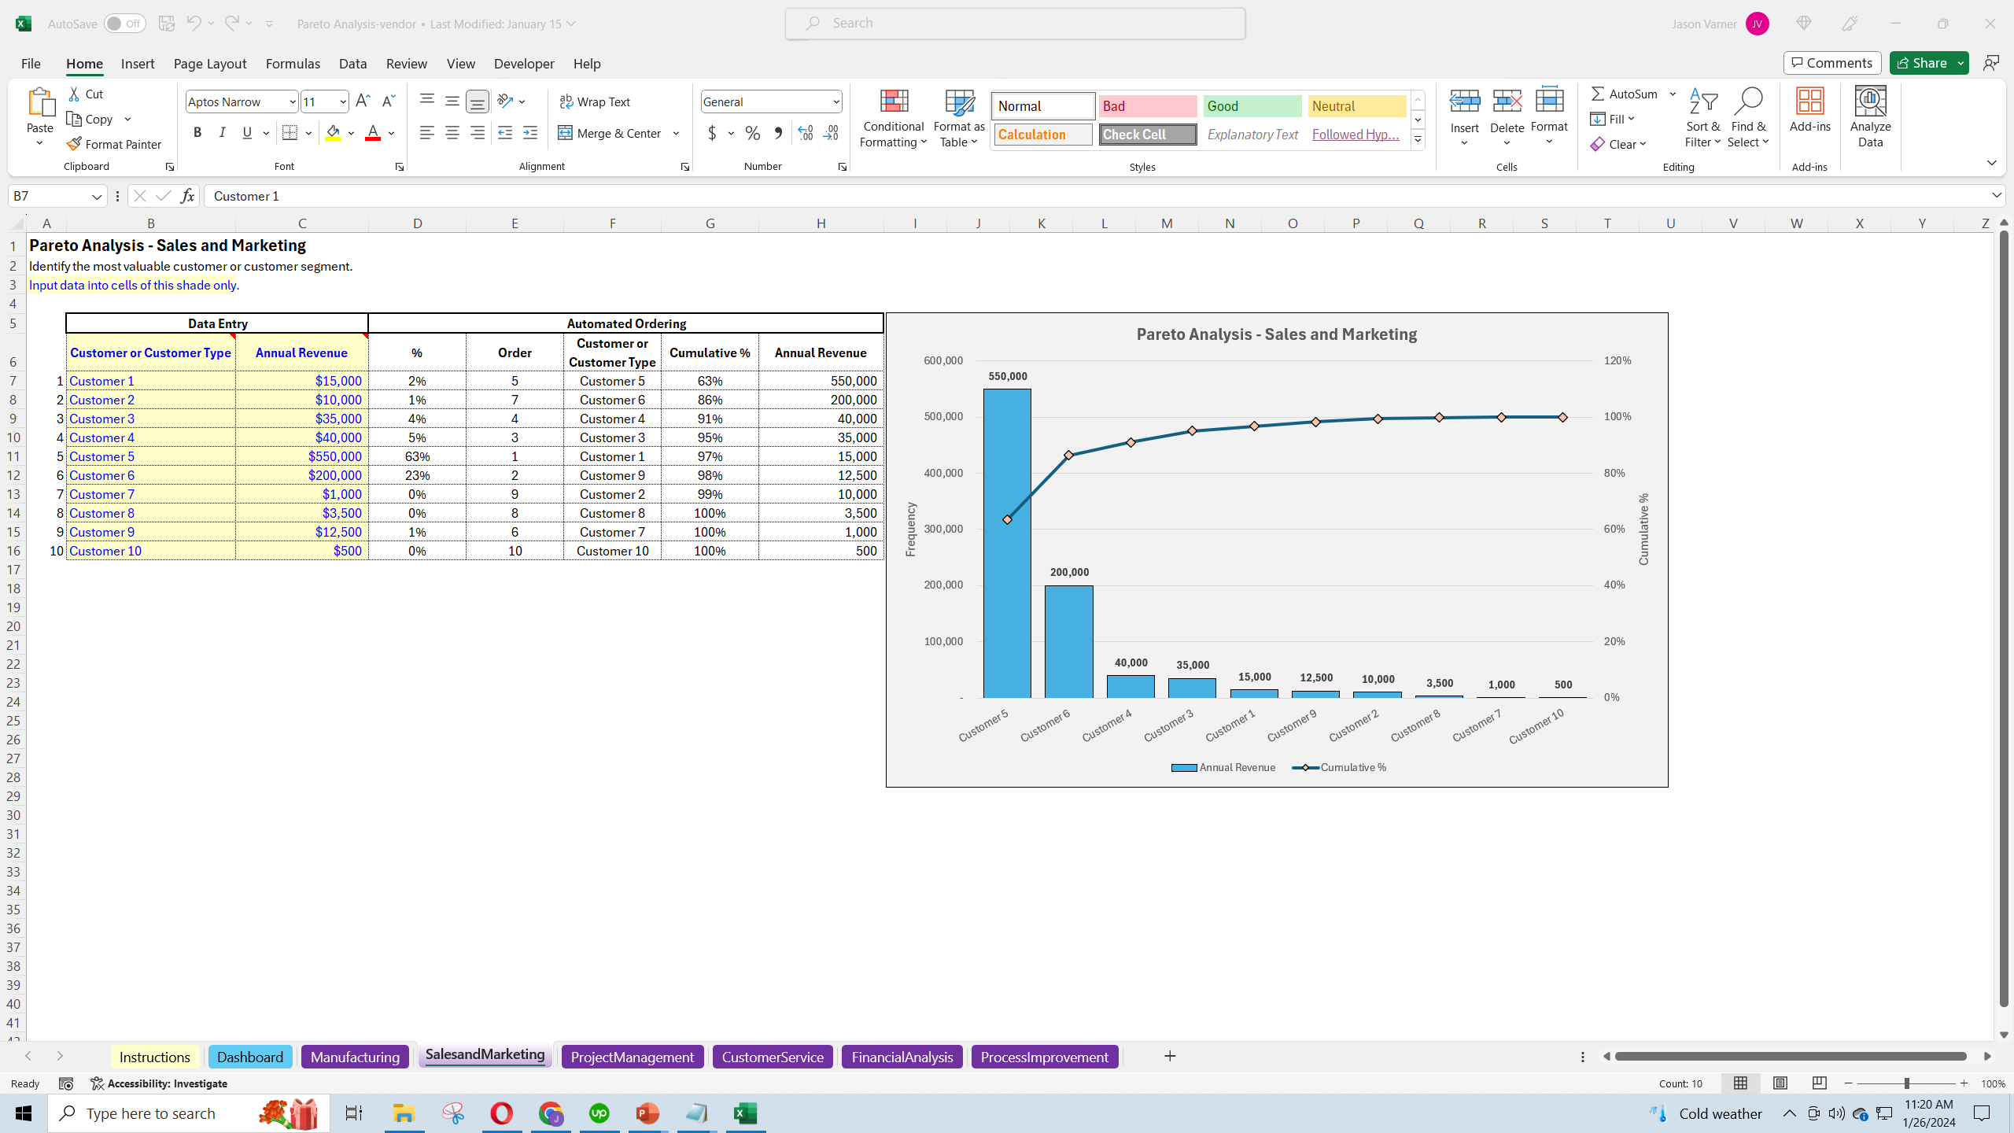Image resolution: width=2014 pixels, height=1133 pixels.
Task: Expand the Name Box dropdown arrow
Action: coord(97,196)
